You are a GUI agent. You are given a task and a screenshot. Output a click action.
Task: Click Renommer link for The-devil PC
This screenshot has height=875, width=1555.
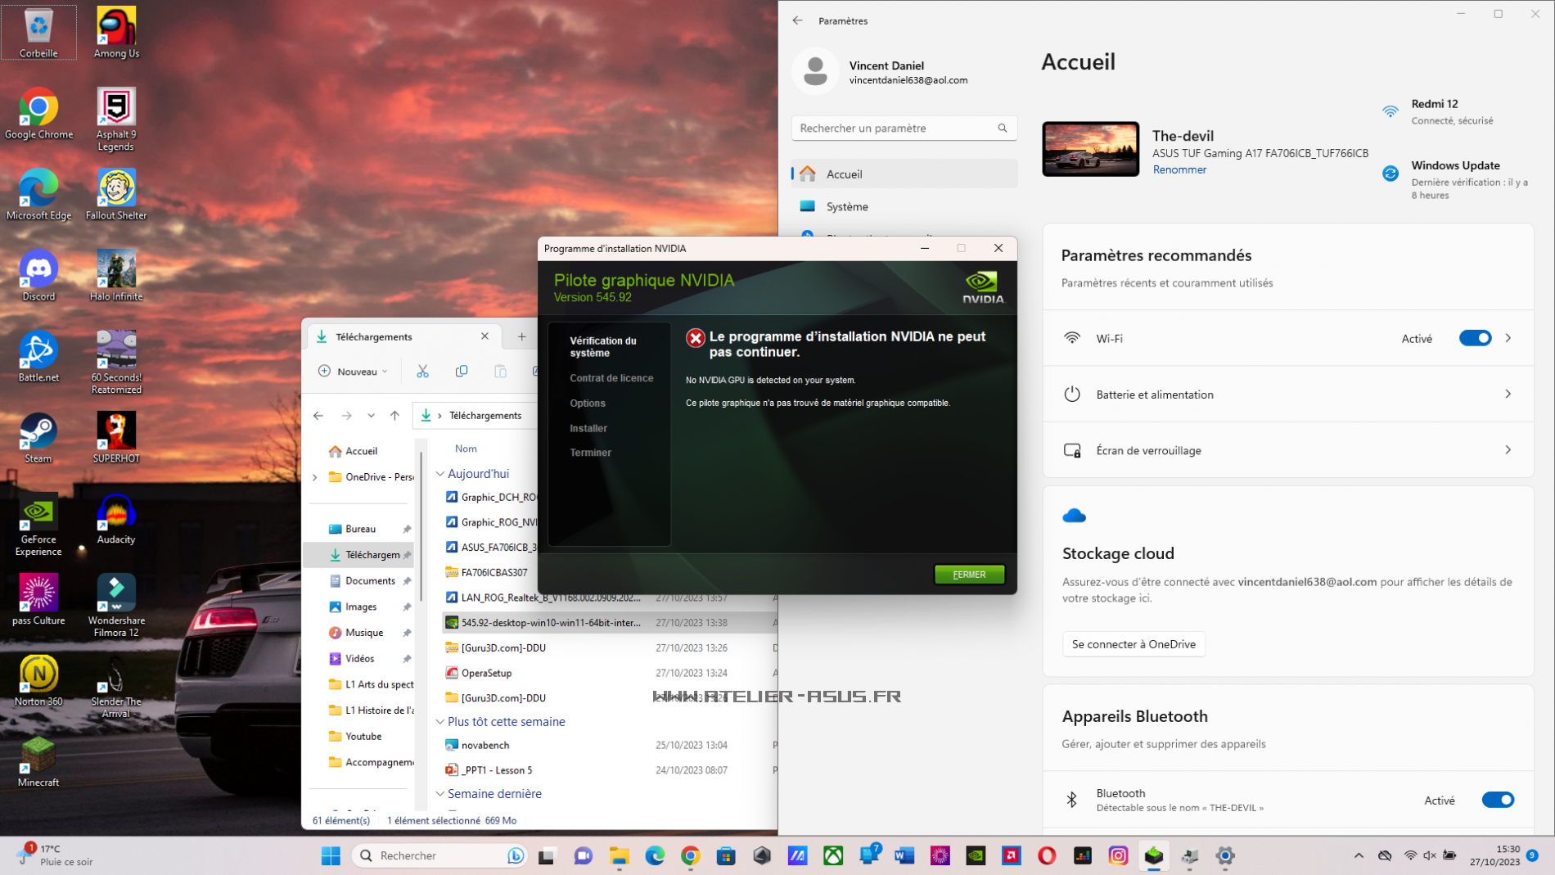click(x=1179, y=169)
